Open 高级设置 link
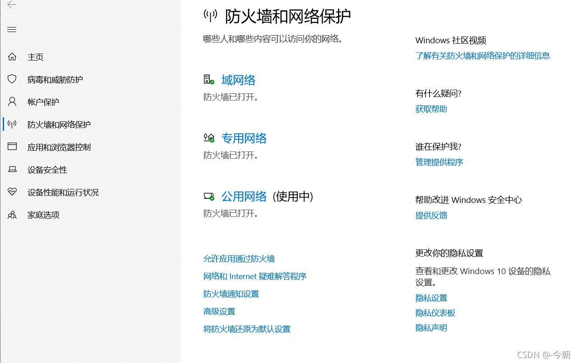The width and height of the screenshot is (577, 363). (219, 311)
